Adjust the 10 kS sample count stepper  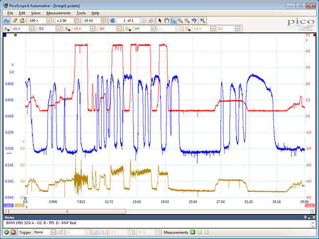104,21
